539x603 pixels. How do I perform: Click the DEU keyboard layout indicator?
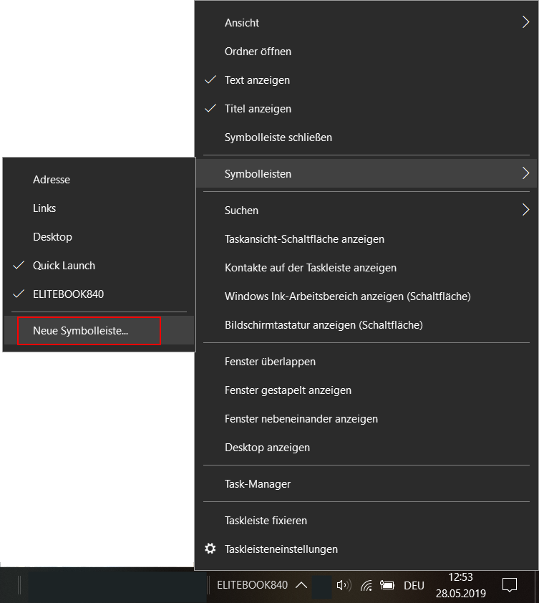414,585
